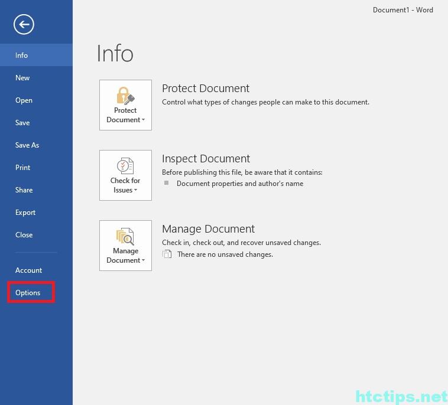Click the padlock and key Protect Document icon
Screen dimensions: 448x405
coord(125,96)
